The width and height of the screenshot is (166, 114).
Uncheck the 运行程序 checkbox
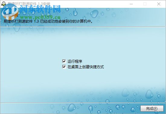64,61
